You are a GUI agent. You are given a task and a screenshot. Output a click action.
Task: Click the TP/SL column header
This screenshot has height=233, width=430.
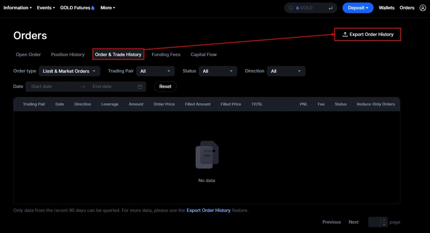(257, 104)
